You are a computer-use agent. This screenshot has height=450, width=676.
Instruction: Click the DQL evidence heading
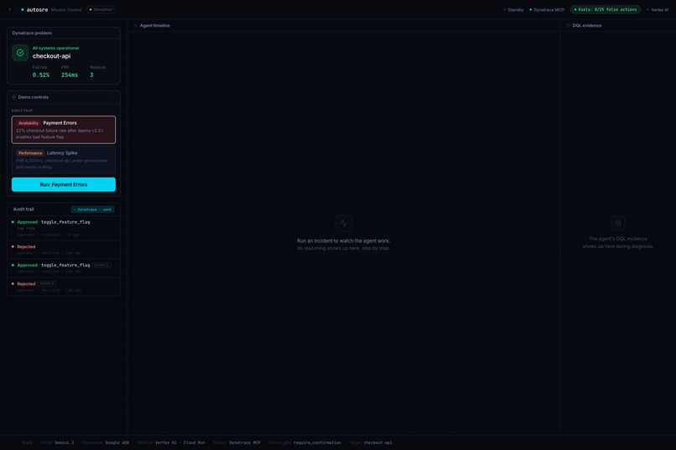click(587, 25)
